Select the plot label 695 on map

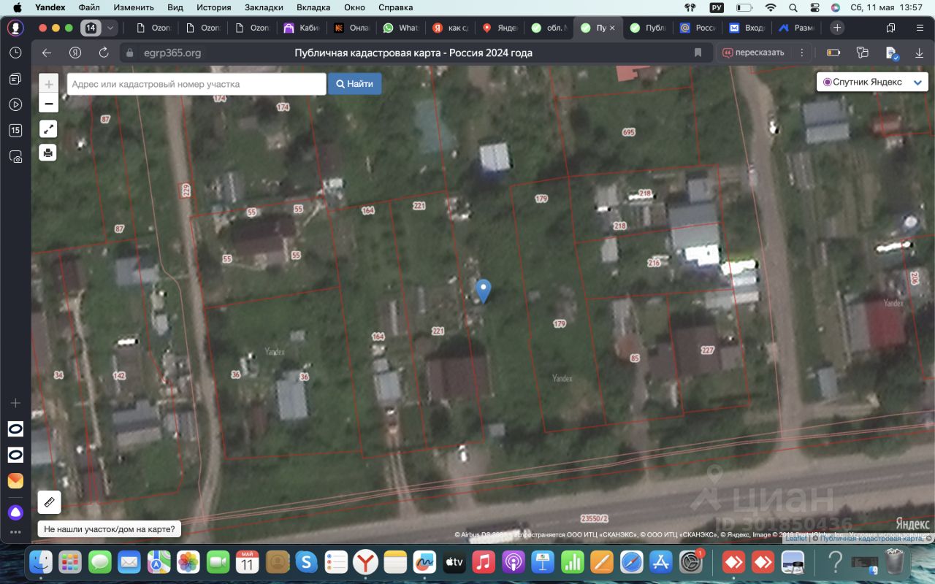(x=629, y=132)
